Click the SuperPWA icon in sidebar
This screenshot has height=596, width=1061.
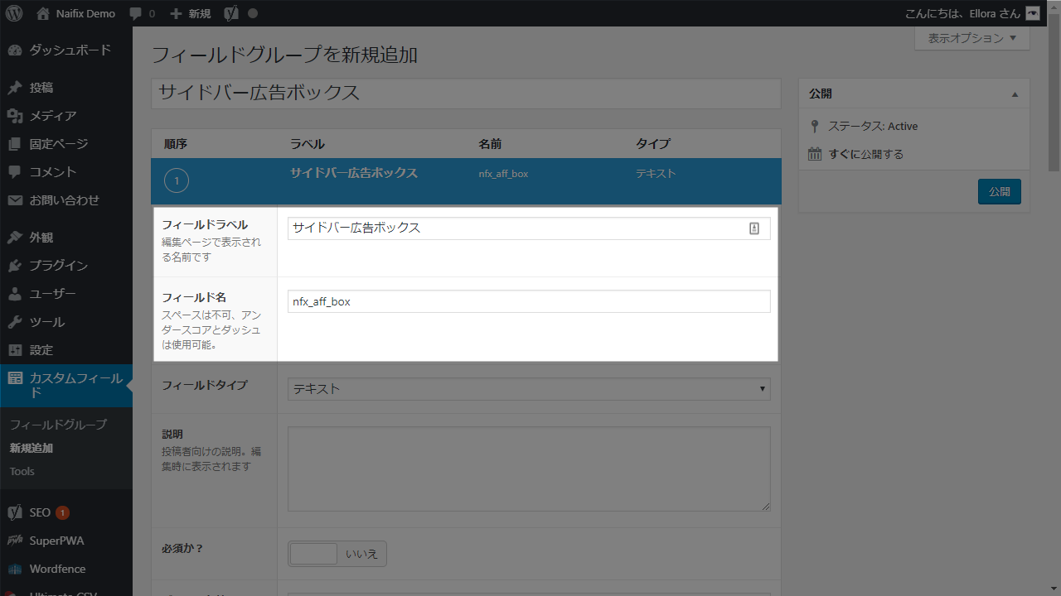[x=15, y=541]
